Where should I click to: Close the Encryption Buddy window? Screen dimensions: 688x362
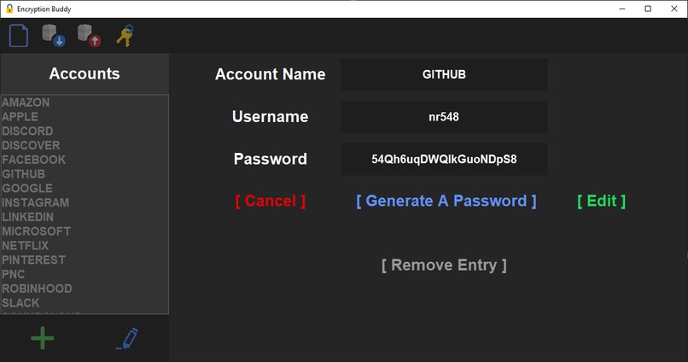pos(674,9)
